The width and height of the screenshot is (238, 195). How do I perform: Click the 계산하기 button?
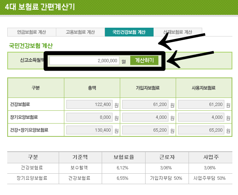[x=144, y=60]
